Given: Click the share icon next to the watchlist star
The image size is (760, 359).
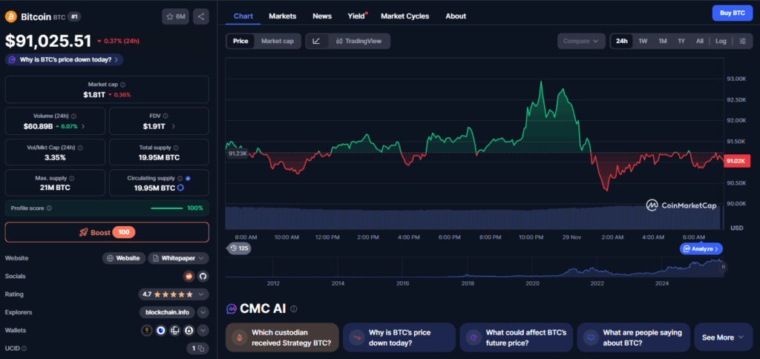Looking at the screenshot, I should click(200, 16).
